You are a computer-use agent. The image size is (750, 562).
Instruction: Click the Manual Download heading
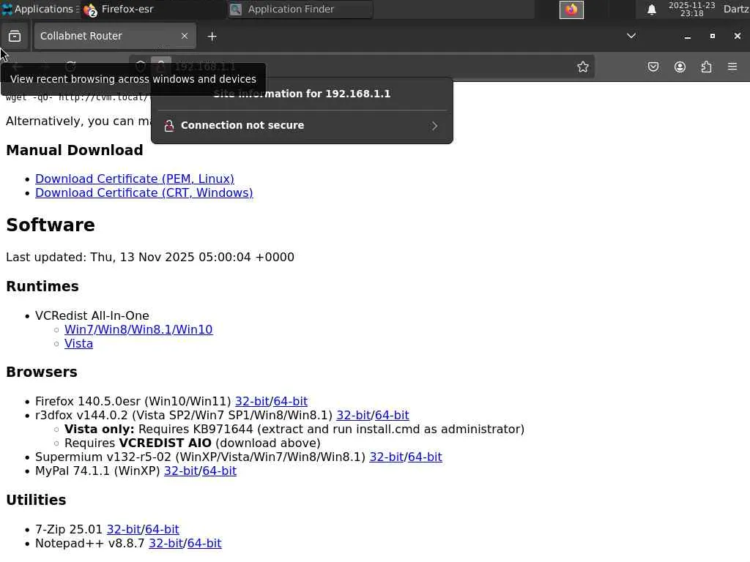point(75,150)
